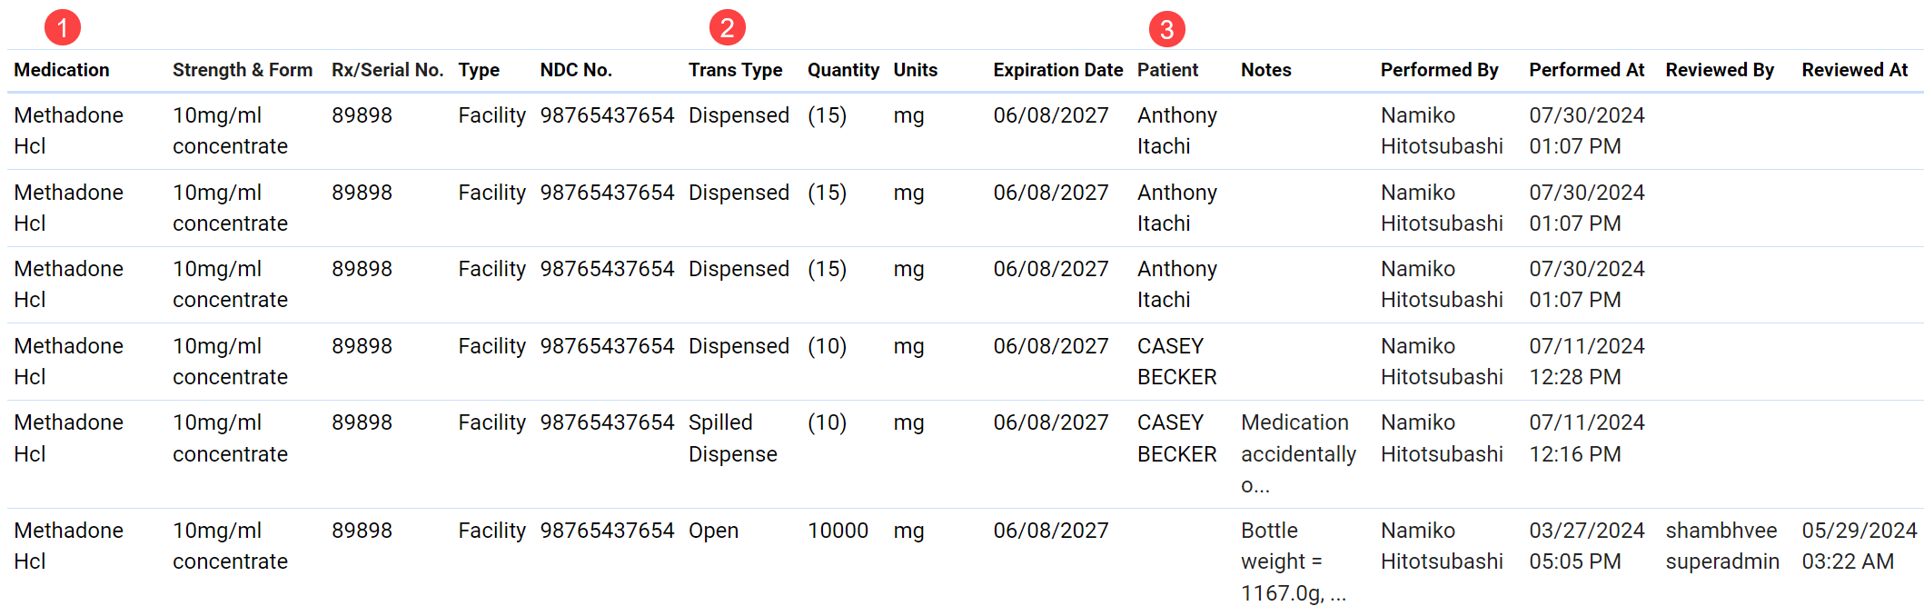Click the NDC No. column header

(x=576, y=70)
